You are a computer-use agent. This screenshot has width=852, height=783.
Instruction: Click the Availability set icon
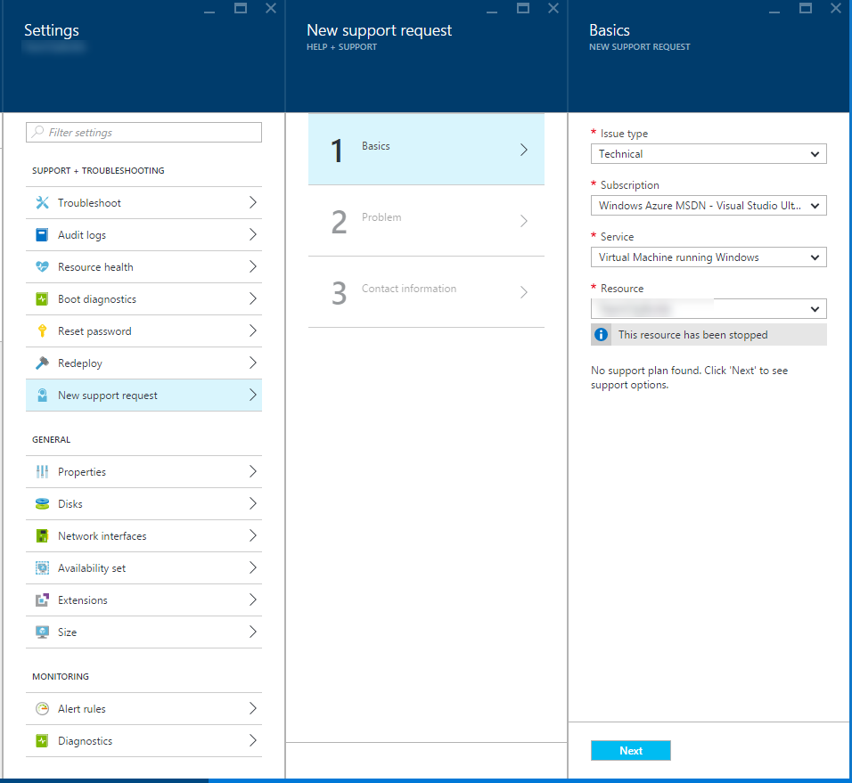tap(43, 567)
